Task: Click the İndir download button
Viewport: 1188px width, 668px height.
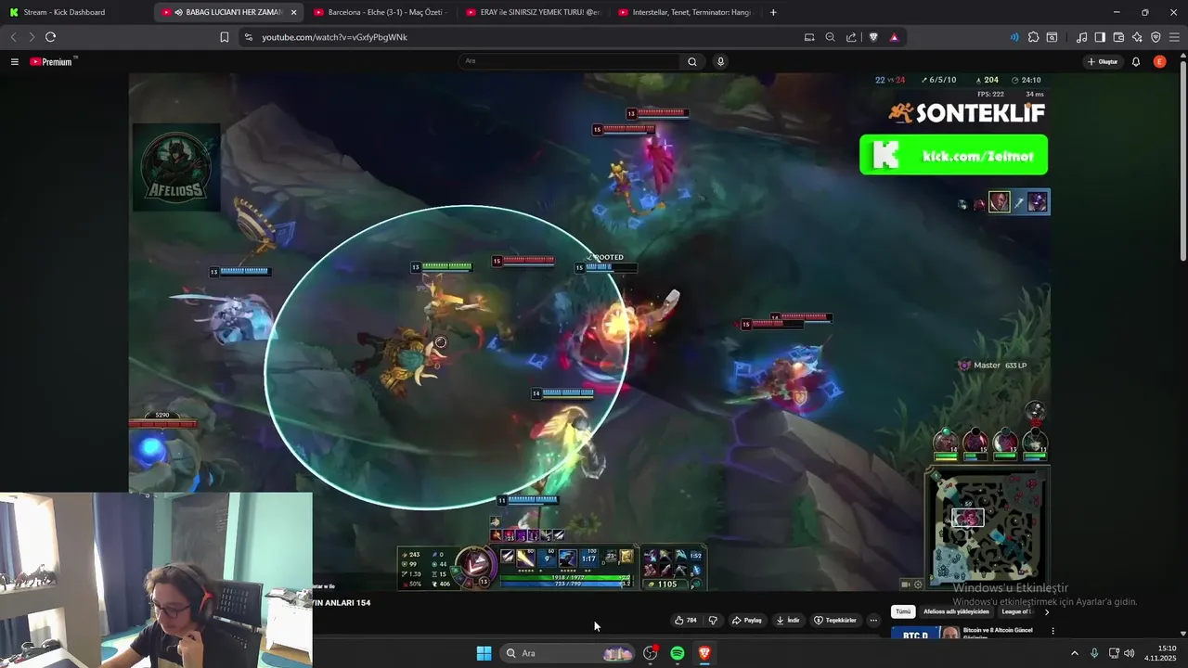Action: pos(788,620)
